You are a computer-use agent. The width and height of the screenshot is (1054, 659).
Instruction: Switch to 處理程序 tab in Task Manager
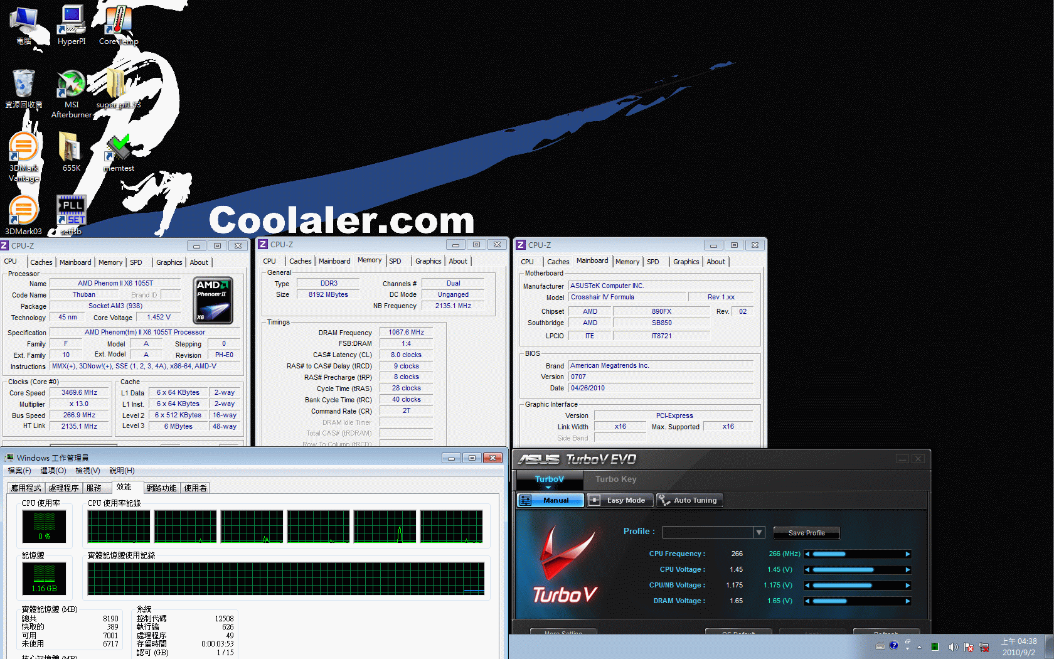64,488
